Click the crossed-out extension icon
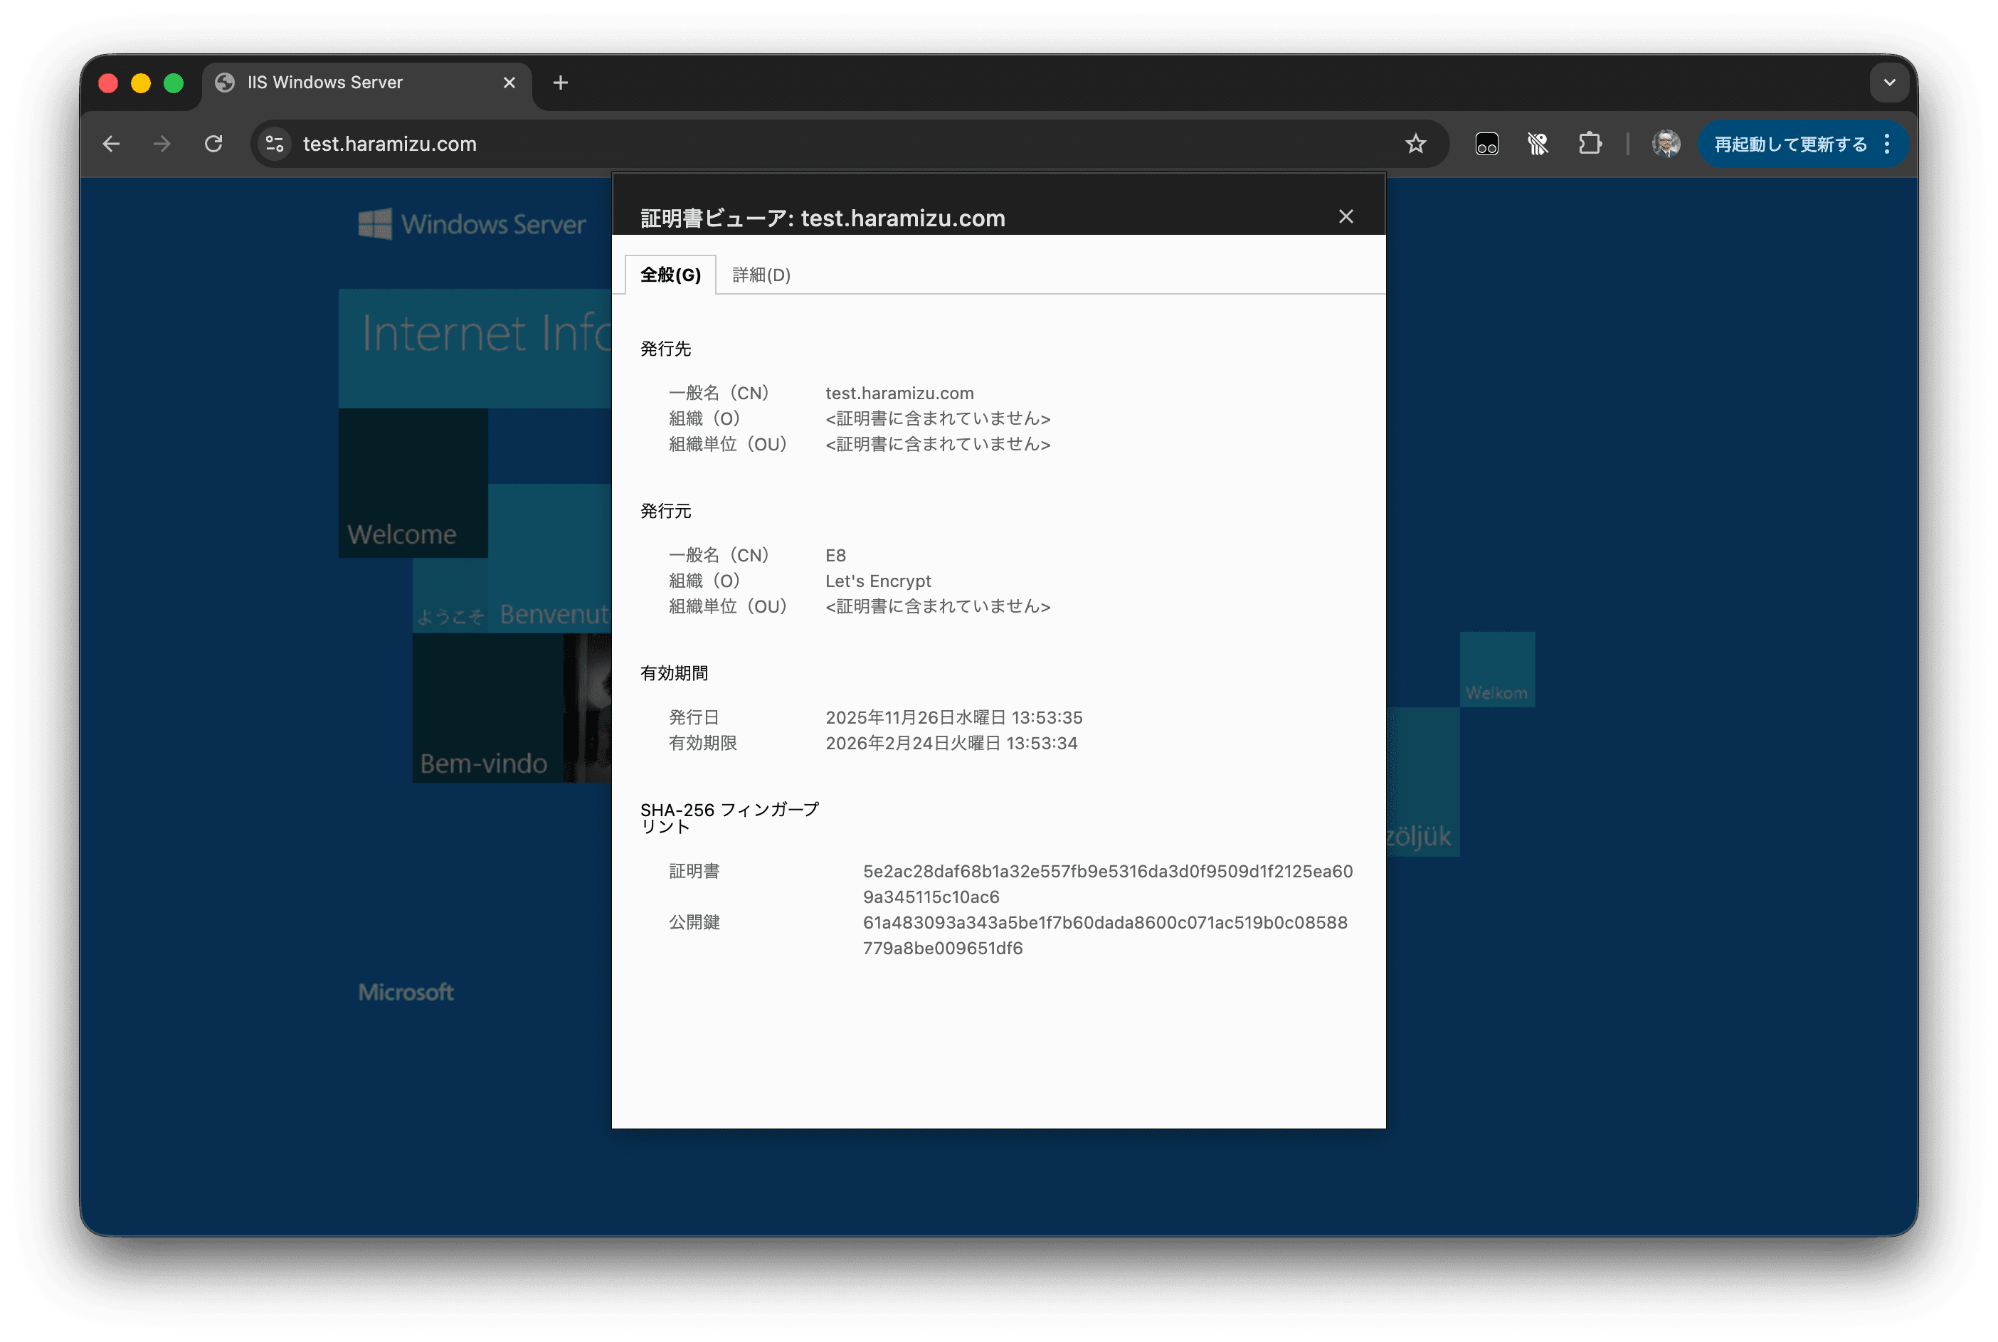This screenshot has width=1998, height=1342. [1538, 144]
